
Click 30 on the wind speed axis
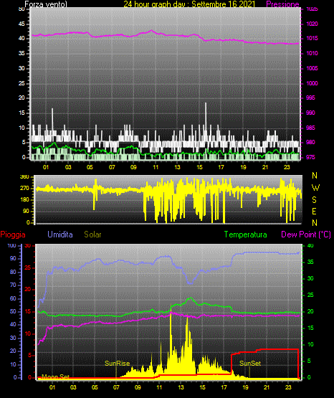coord(22,68)
